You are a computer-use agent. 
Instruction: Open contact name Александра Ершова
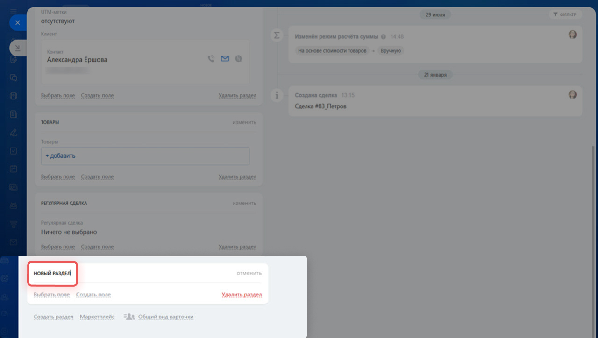[77, 60]
